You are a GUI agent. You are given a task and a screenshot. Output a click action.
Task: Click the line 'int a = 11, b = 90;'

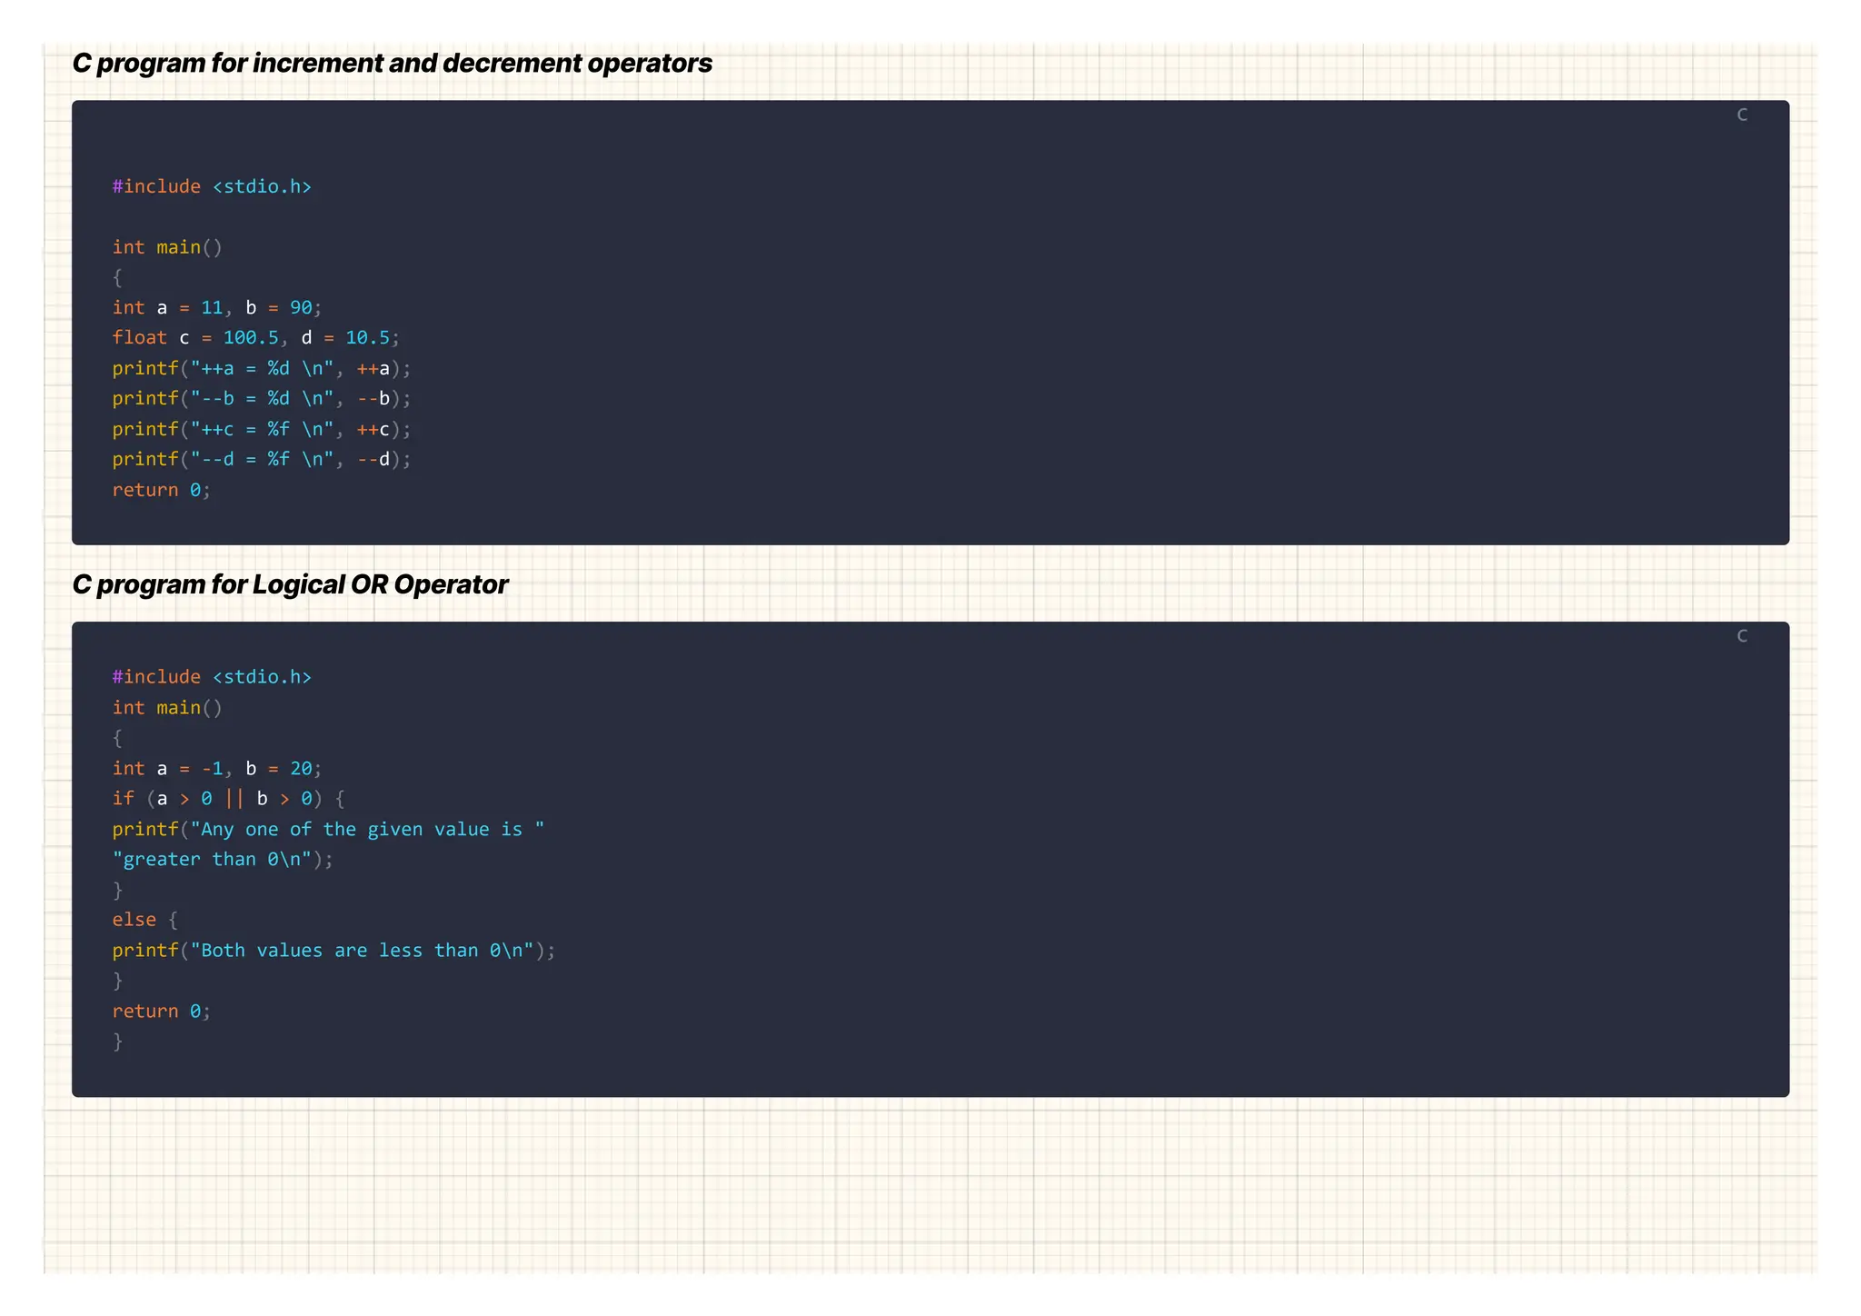(x=217, y=308)
